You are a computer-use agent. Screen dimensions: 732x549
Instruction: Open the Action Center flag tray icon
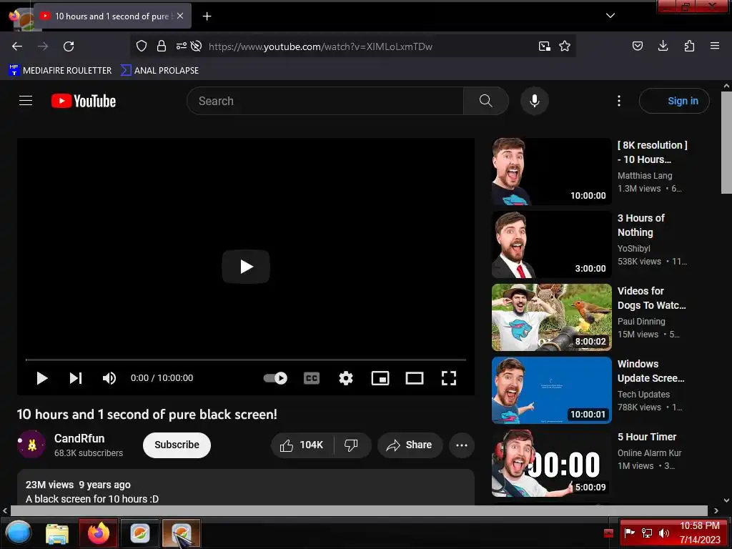coord(629,533)
